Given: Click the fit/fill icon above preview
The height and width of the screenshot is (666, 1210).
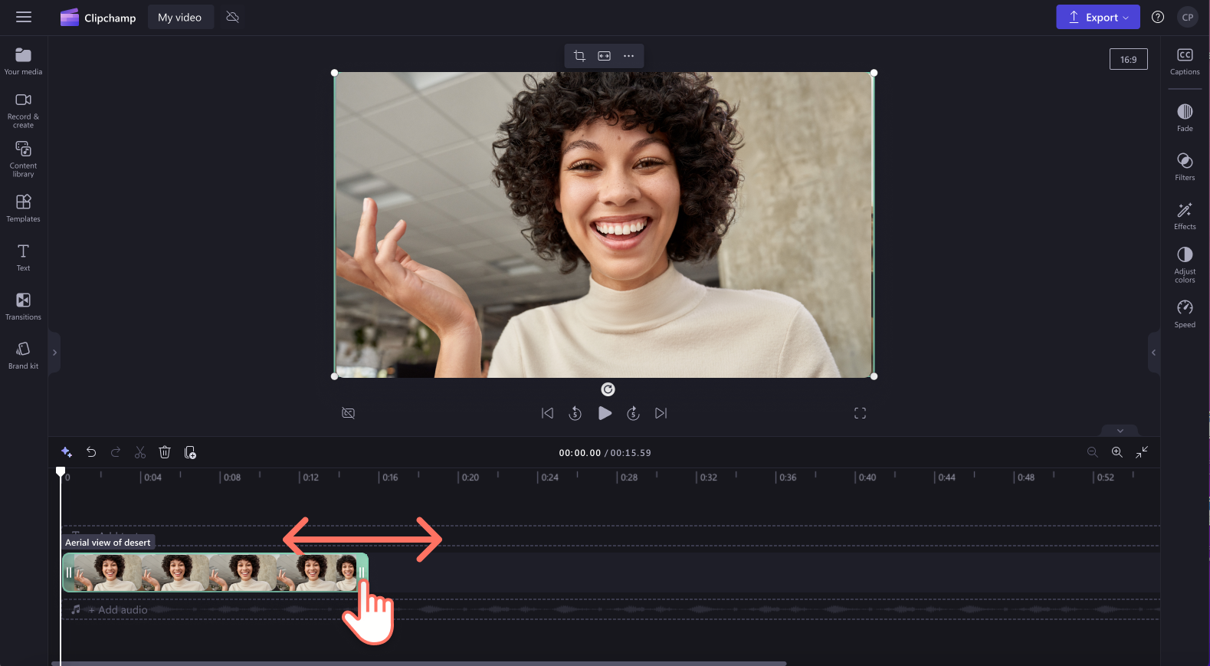Looking at the screenshot, I should click(604, 56).
